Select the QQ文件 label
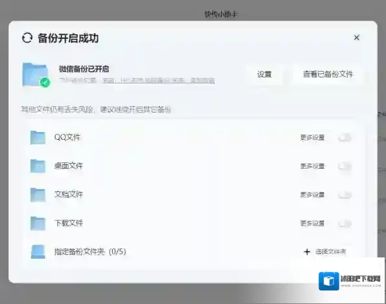 tap(67, 137)
